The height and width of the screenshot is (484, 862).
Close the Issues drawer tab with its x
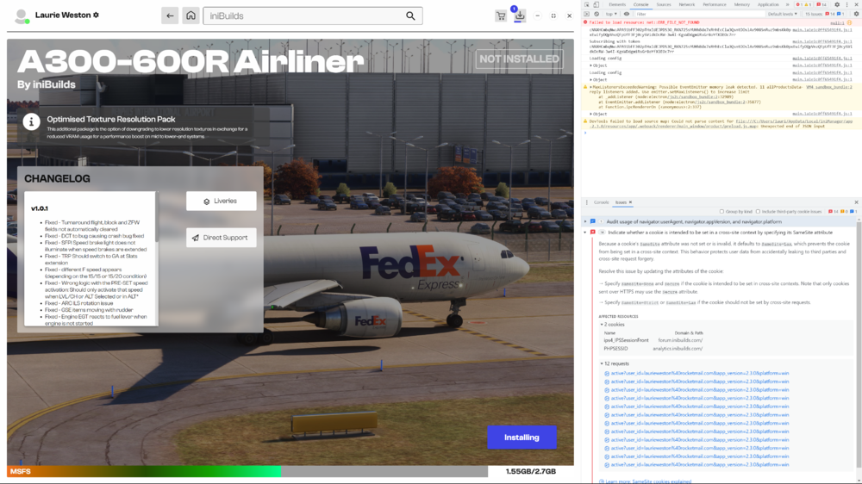tap(631, 202)
